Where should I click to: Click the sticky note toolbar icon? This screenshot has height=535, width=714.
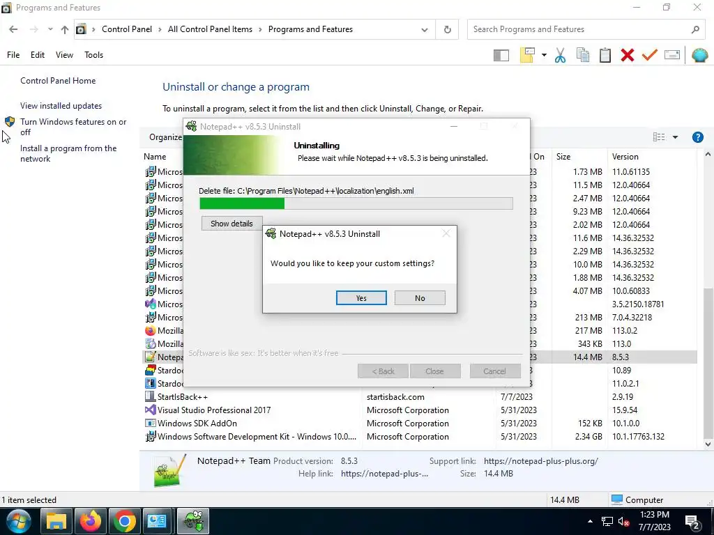click(x=527, y=55)
